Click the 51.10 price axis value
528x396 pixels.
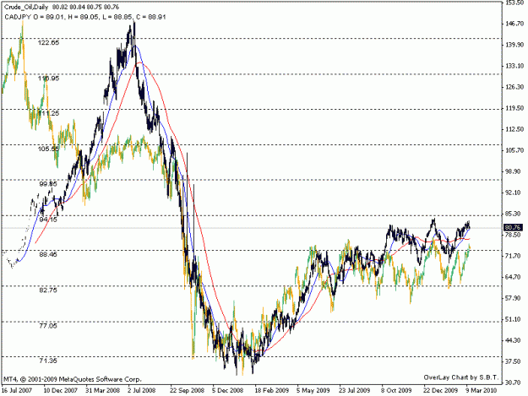pos(514,319)
